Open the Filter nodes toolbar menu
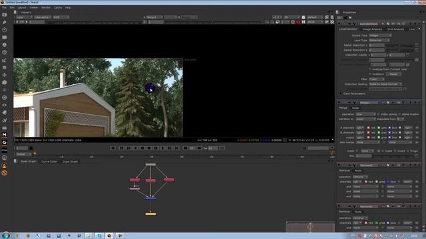The height and width of the screenshot is (239, 426). pyautogui.click(x=5, y=52)
